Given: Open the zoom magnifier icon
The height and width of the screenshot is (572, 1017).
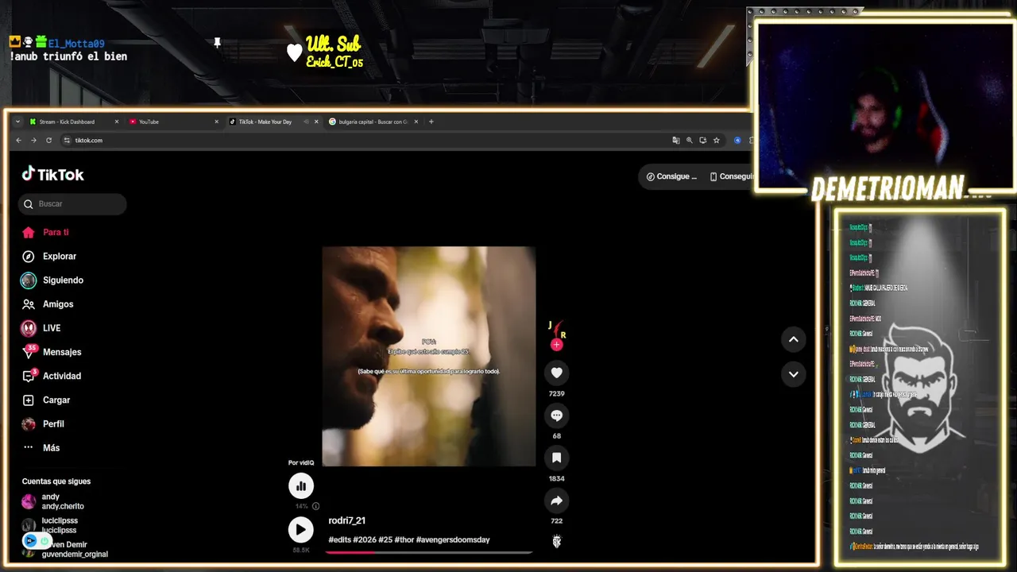Looking at the screenshot, I should [x=690, y=141].
